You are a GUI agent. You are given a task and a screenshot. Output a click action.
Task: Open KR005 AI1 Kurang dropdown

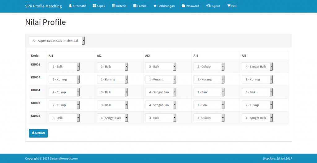click(x=64, y=79)
